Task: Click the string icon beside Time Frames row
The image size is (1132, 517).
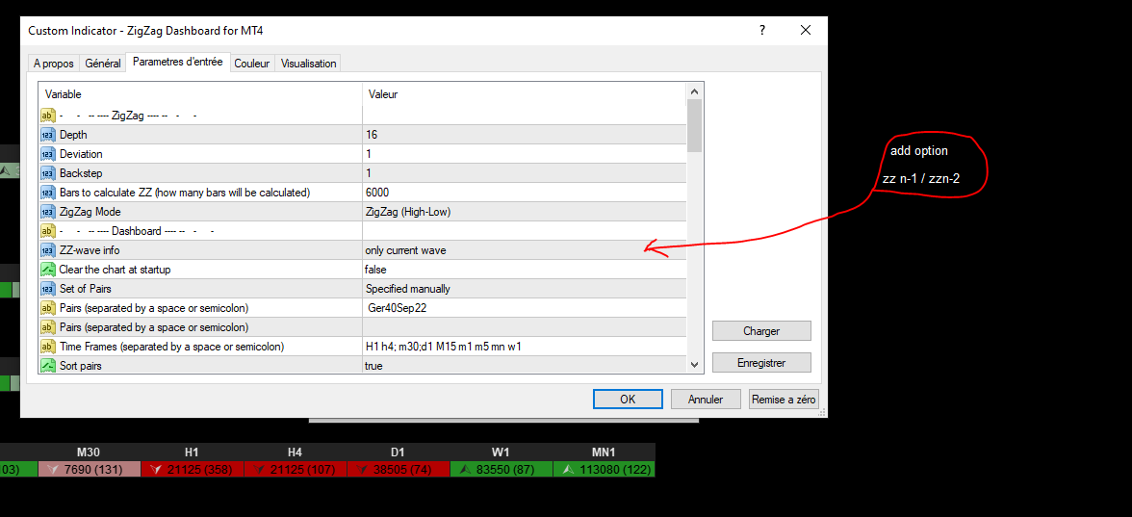Action: pyautogui.click(x=48, y=347)
